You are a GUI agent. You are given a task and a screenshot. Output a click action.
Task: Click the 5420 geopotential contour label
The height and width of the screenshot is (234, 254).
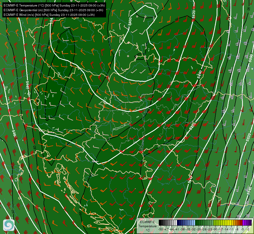pyautogui.click(x=194, y=15)
